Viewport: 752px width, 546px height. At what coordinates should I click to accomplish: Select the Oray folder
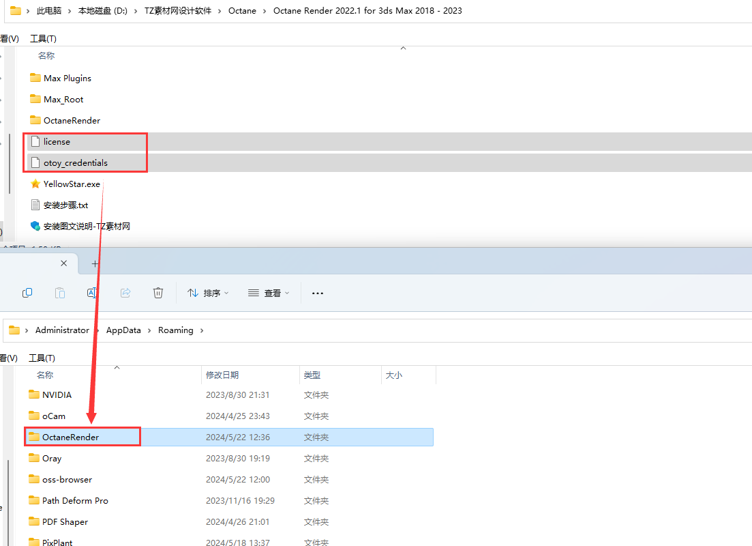point(44,458)
